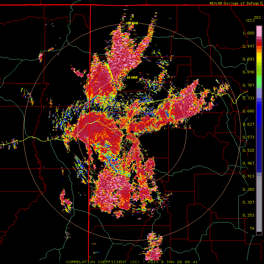Screen dimensions: 264x264
Task: Click the TH threshold label on legend
Action: click(x=252, y=229)
